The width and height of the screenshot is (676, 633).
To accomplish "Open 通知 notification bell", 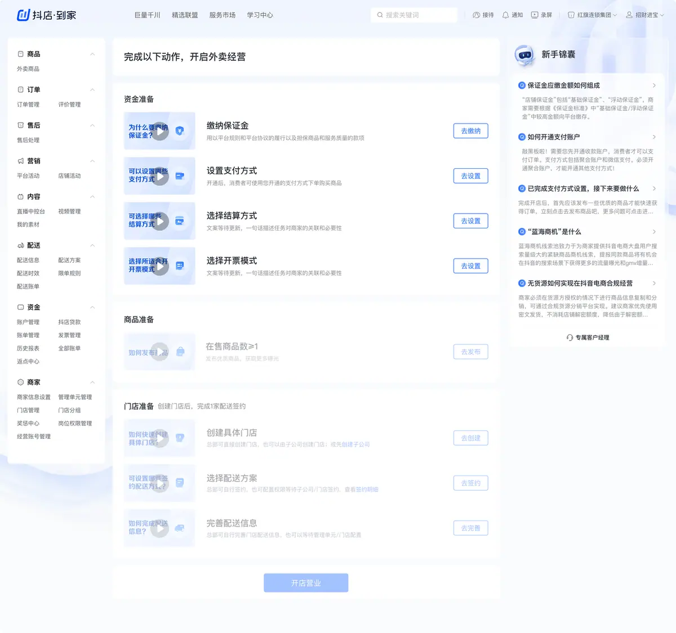I will point(505,15).
